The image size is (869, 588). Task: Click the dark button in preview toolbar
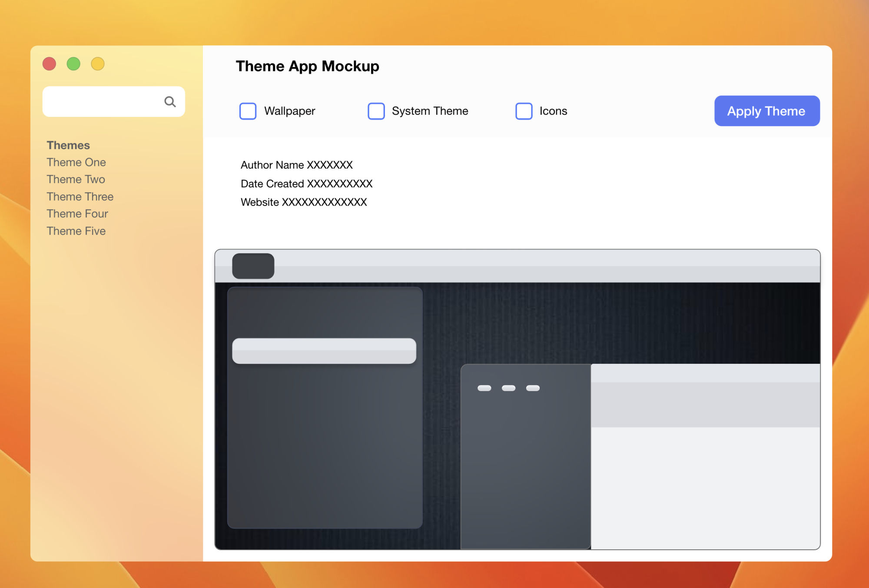coord(253,266)
